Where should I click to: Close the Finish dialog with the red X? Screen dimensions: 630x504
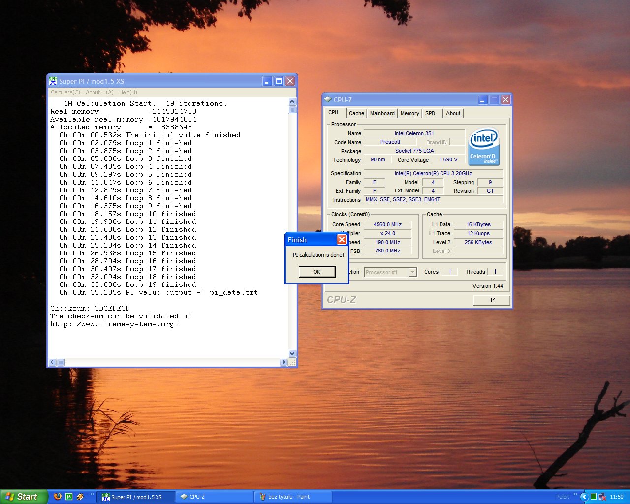(342, 240)
